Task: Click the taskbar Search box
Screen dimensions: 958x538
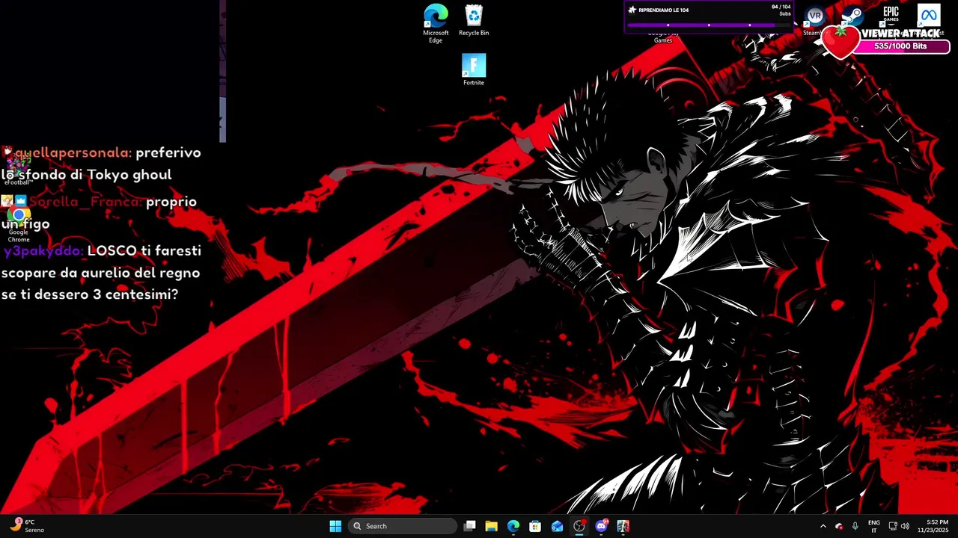Action: 403,526
